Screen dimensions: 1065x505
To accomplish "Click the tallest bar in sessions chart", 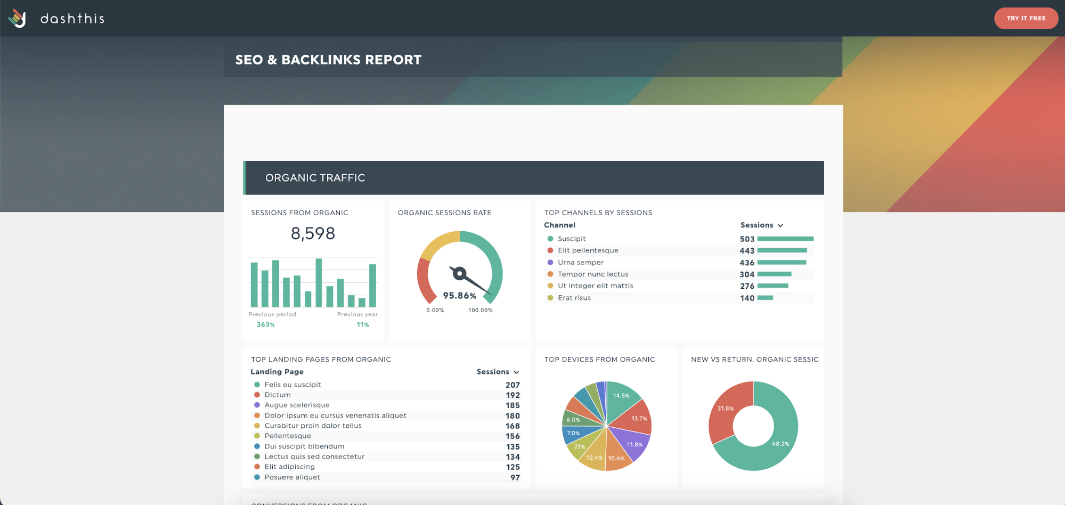I will [x=319, y=283].
